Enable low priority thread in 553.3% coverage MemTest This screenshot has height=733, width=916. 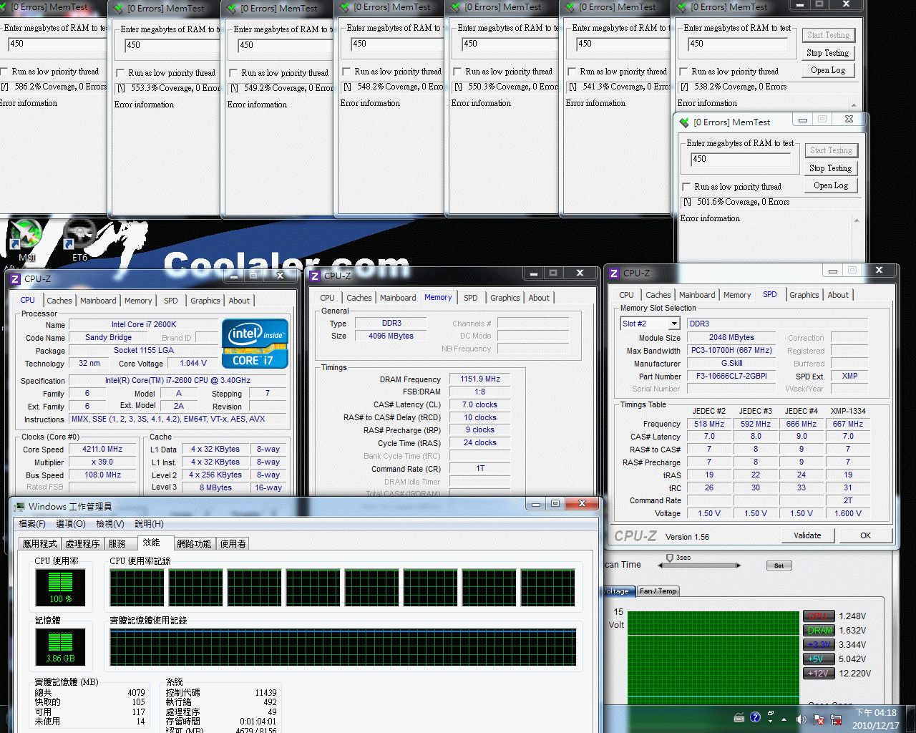[x=120, y=73]
